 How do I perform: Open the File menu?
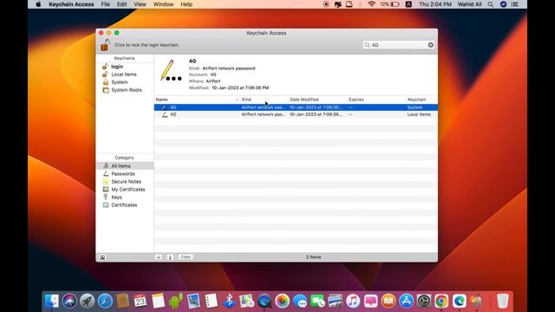(105, 4)
